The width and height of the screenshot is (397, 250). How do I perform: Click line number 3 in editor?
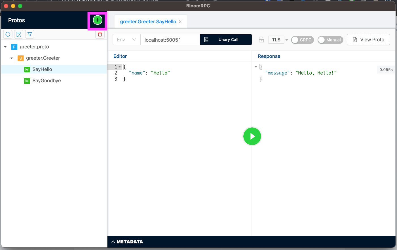(x=116, y=79)
